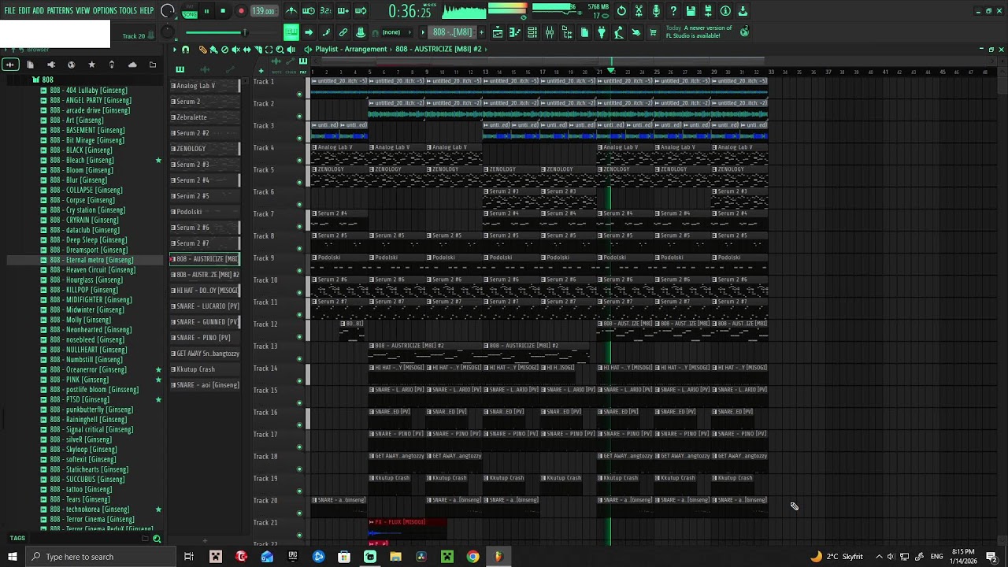Click the Track 9 label
Screen dimensions: 1008x567
264,258
